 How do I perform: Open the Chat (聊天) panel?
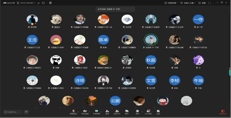click(127, 112)
